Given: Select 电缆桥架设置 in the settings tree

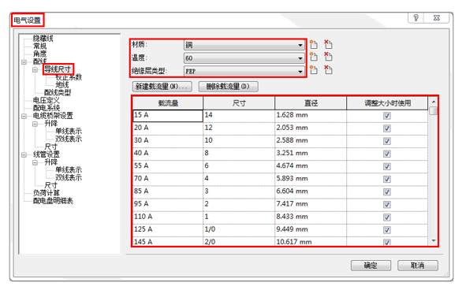Looking at the screenshot, I should coord(53,116).
